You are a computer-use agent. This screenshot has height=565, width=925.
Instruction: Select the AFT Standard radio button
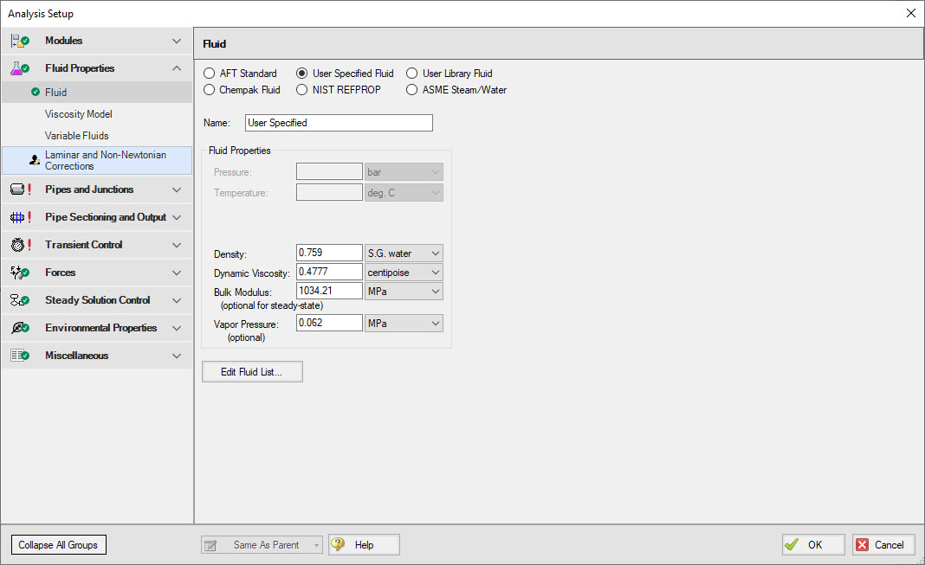click(x=210, y=74)
